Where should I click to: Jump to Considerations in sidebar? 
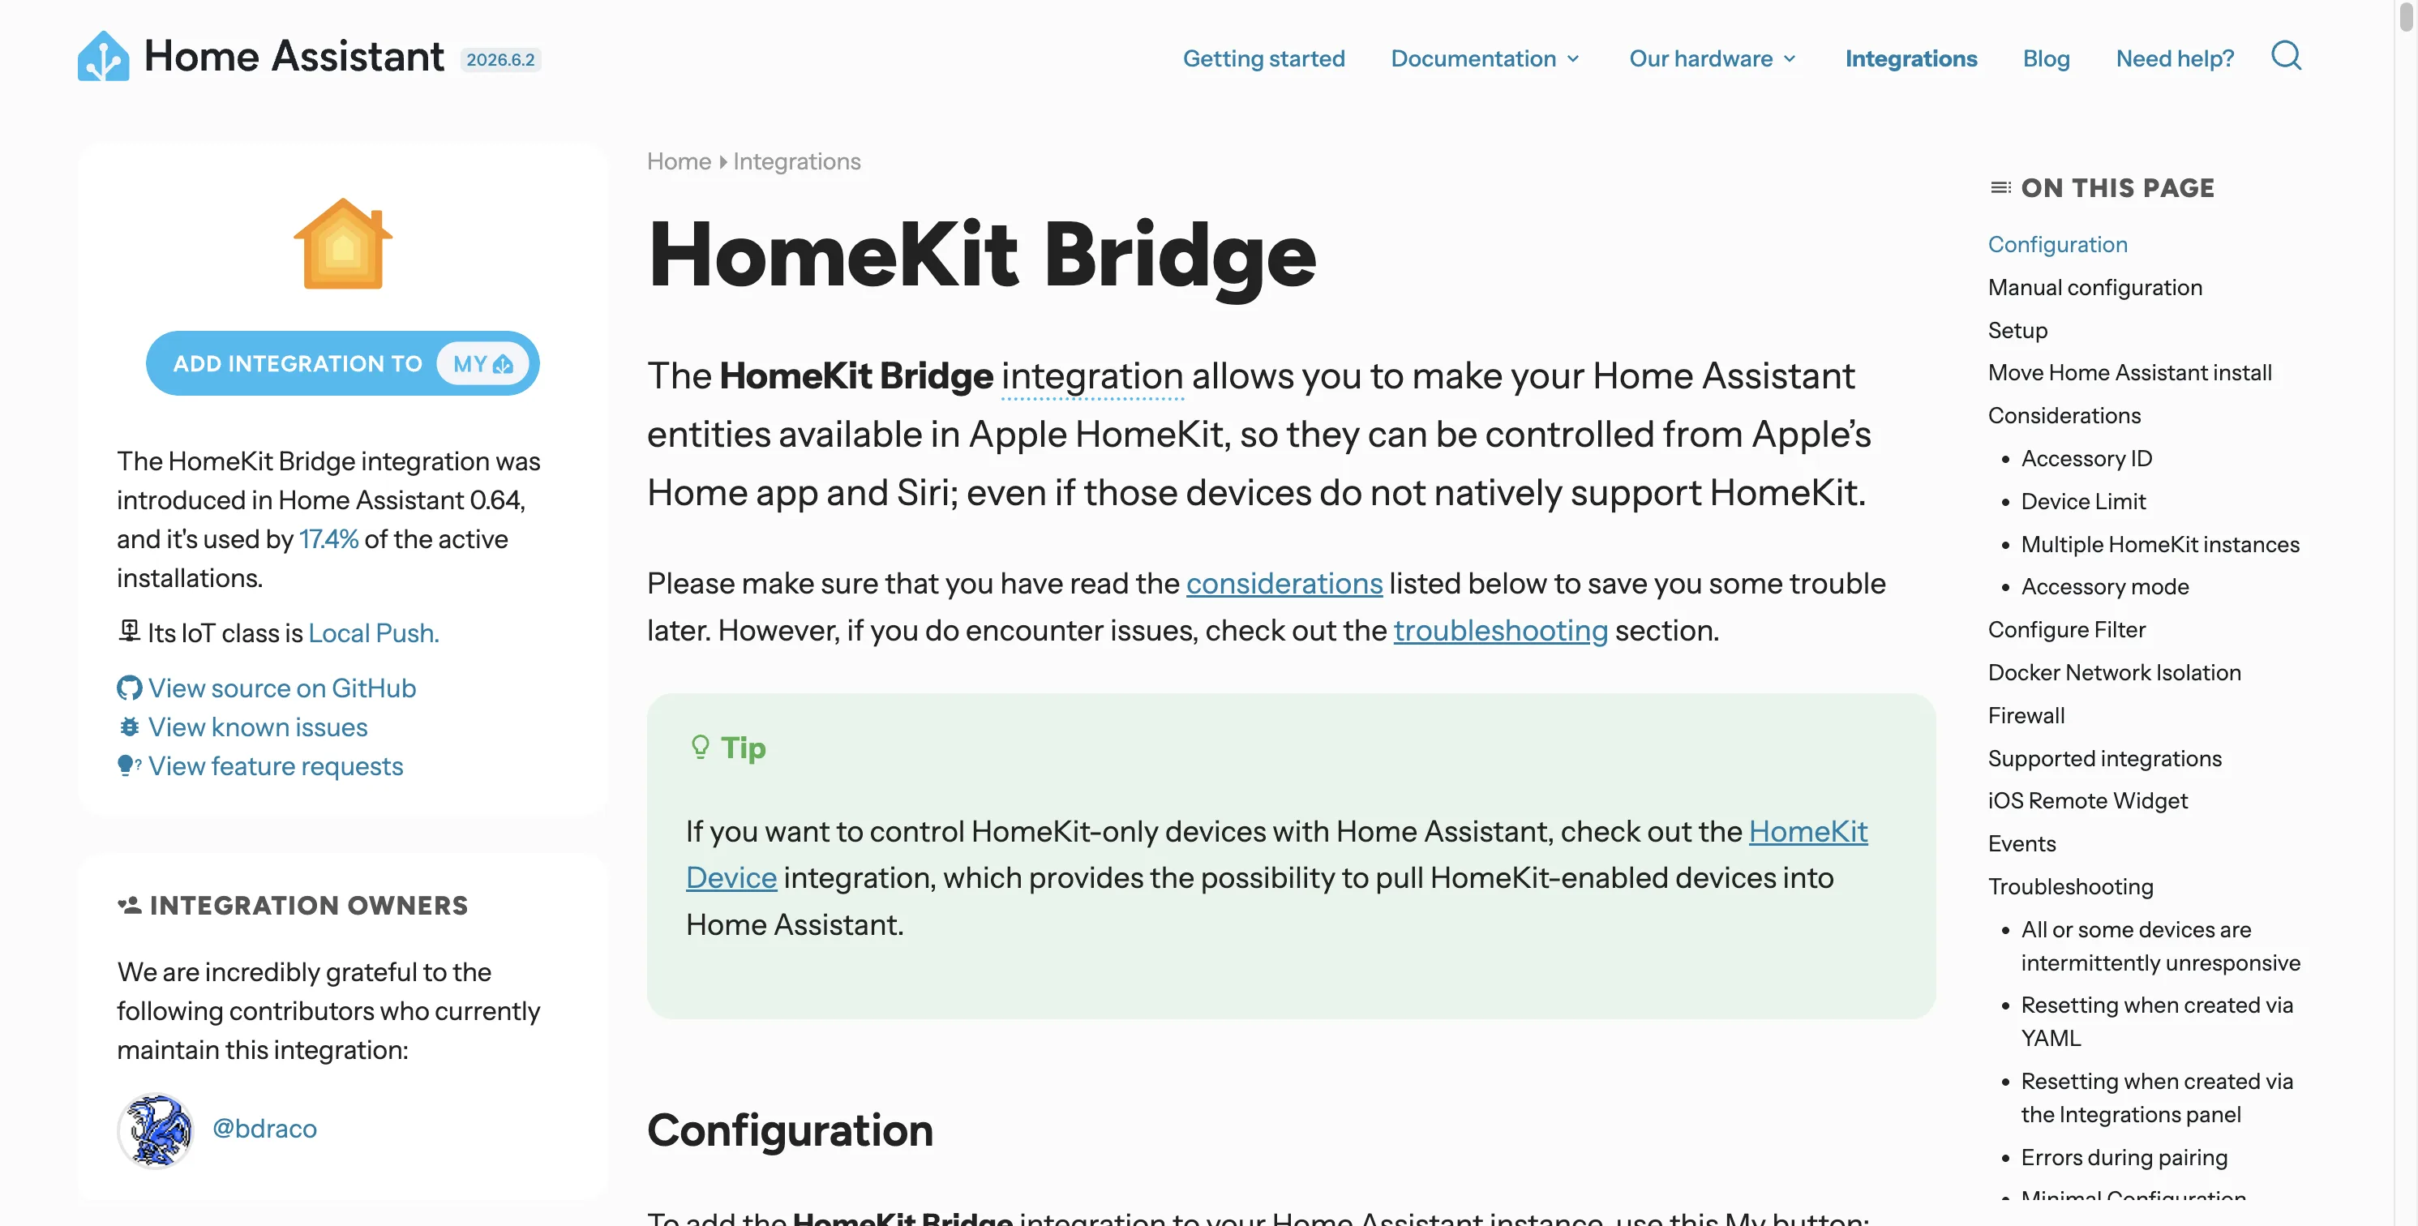pos(2063,416)
